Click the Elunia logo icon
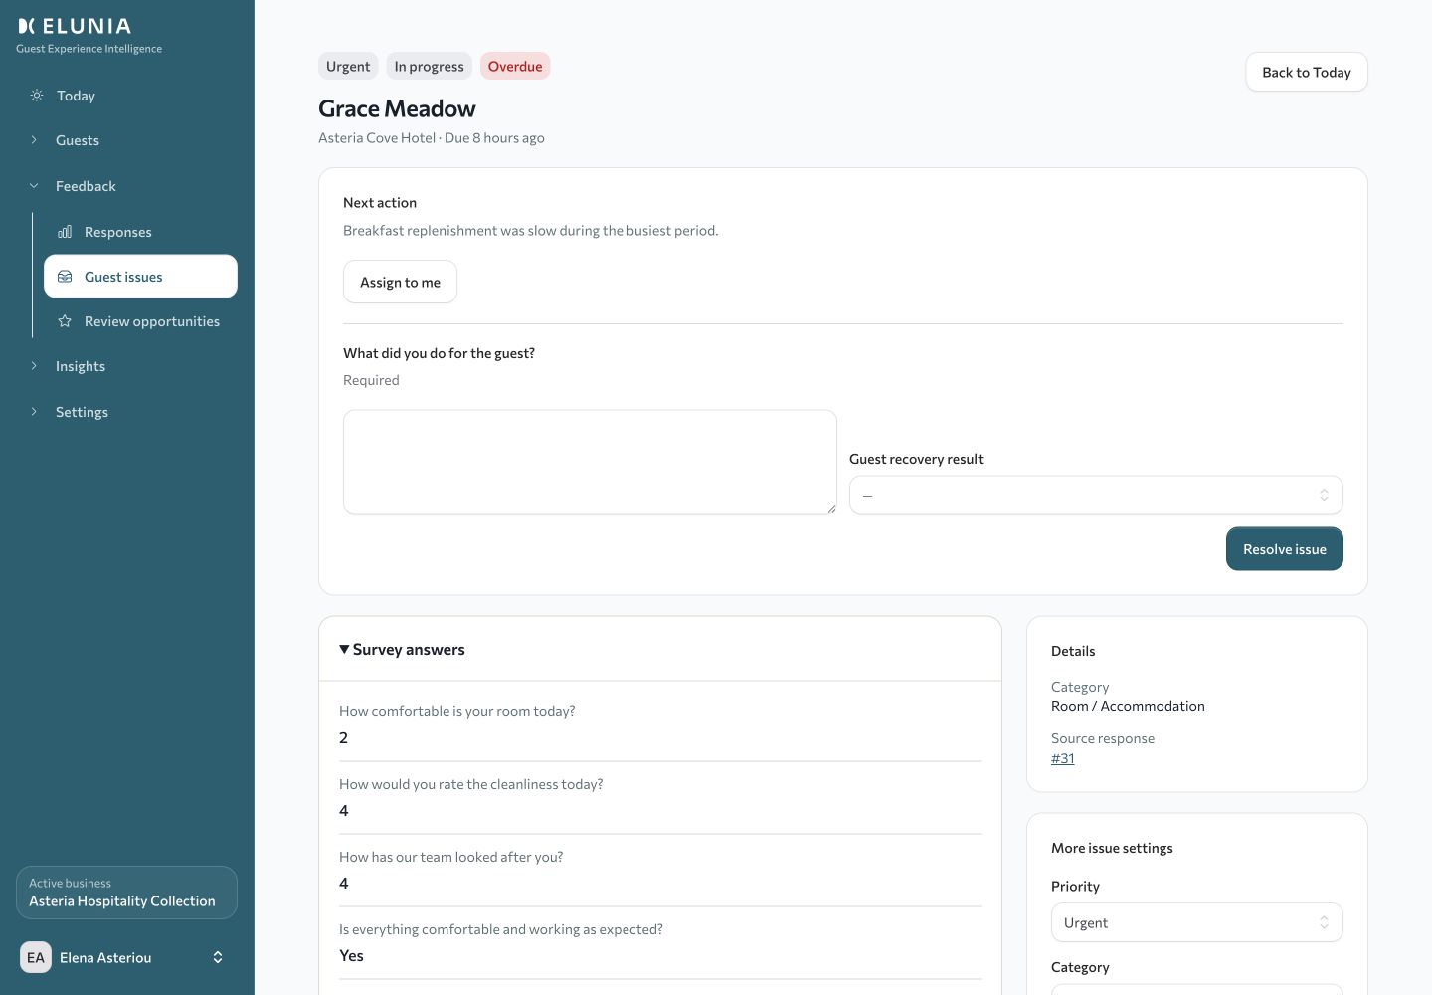The width and height of the screenshot is (1432, 995). pos(27,26)
